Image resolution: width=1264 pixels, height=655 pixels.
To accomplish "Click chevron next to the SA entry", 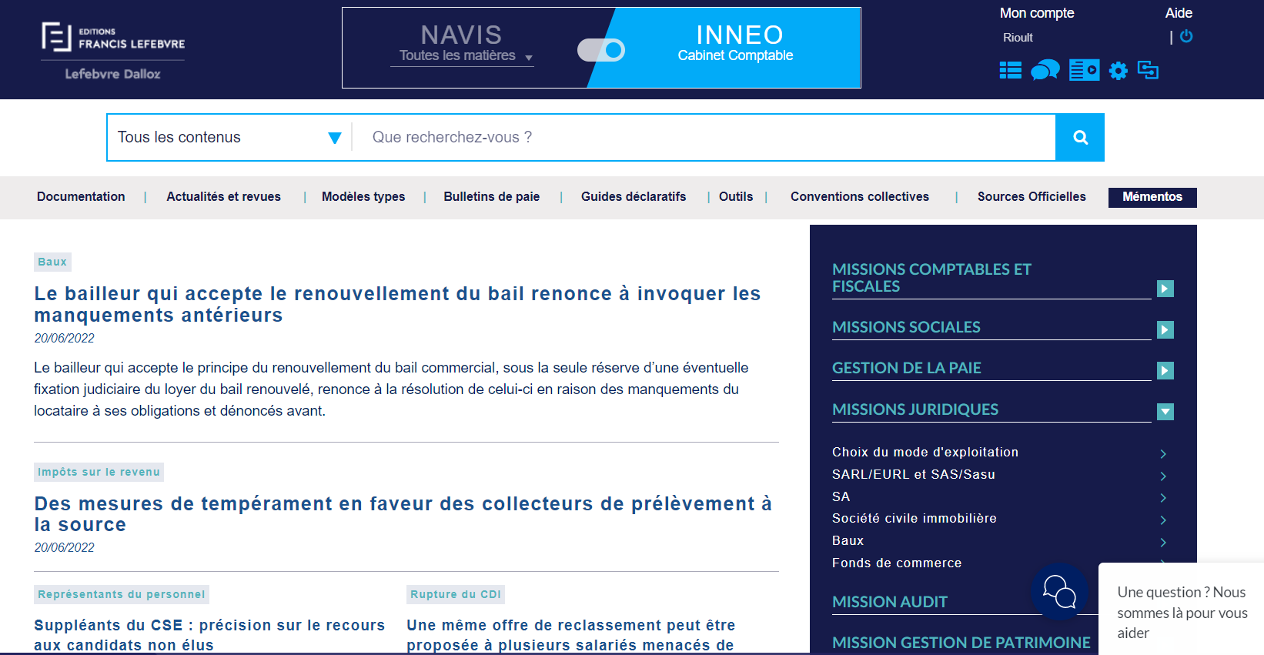I will click(x=1163, y=498).
